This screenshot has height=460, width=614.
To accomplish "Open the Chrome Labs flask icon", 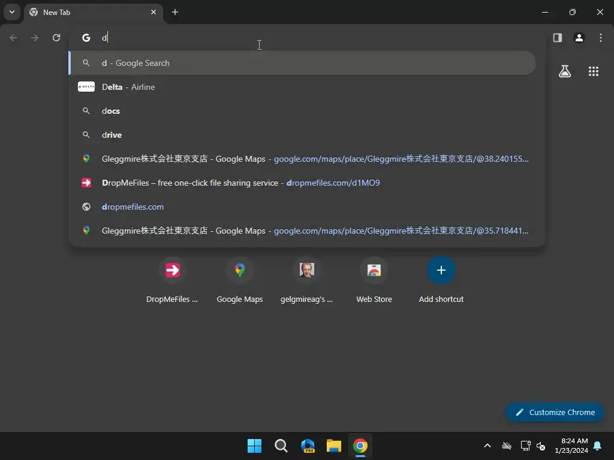I will pyautogui.click(x=565, y=71).
